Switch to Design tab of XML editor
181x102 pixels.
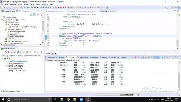(x=48, y=53)
